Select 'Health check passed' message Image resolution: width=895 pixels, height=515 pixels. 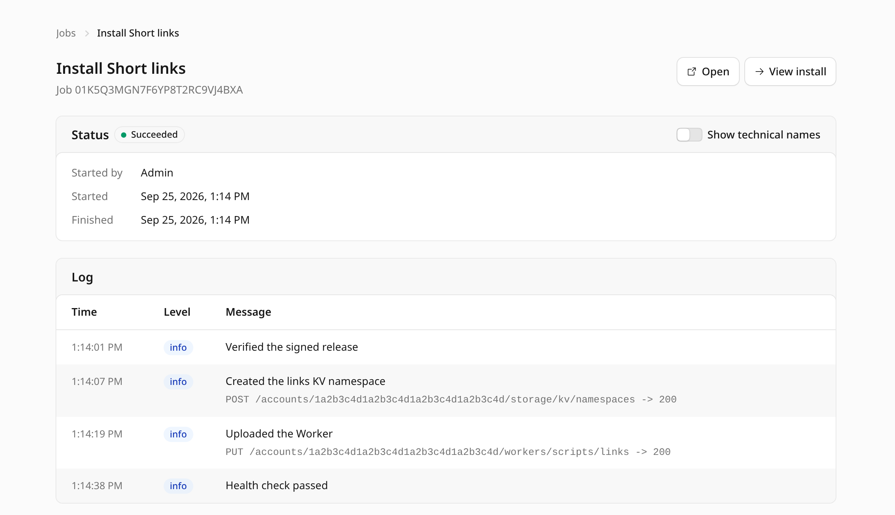tap(277, 485)
